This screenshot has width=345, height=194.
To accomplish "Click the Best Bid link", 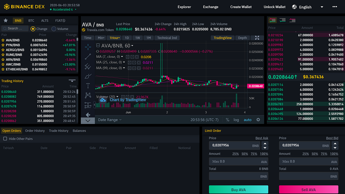I will pyautogui.click(x=332, y=138).
